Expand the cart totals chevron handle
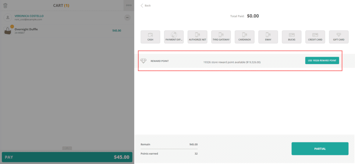This screenshot has width=355, height=164. [x=67, y=148]
